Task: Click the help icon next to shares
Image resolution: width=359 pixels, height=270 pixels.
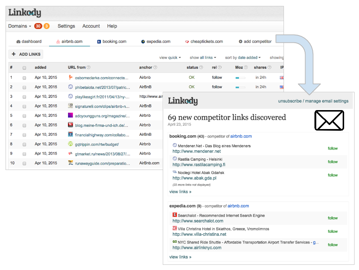Action: coord(269,67)
